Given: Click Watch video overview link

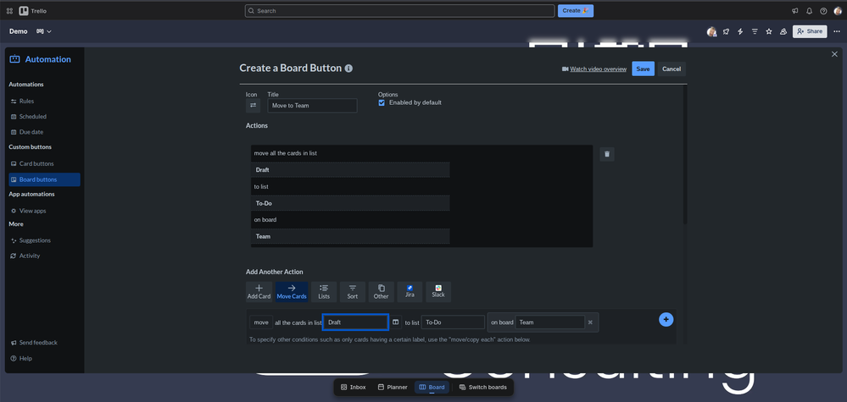Looking at the screenshot, I should pyautogui.click(x=594, y=69).
